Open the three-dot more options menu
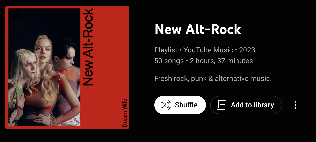 [296, 105]
